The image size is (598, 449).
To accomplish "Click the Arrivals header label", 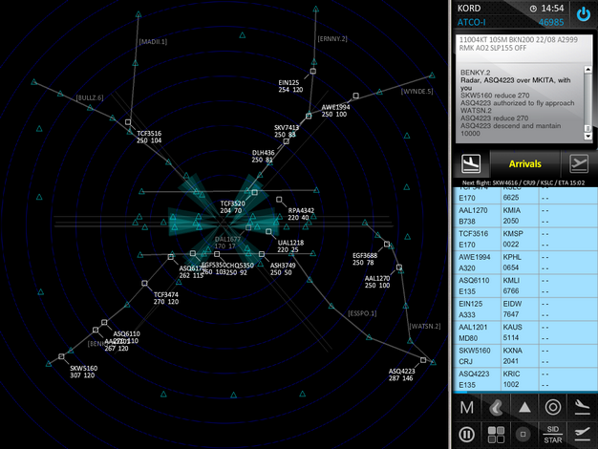I will click(x=524, y=163).
